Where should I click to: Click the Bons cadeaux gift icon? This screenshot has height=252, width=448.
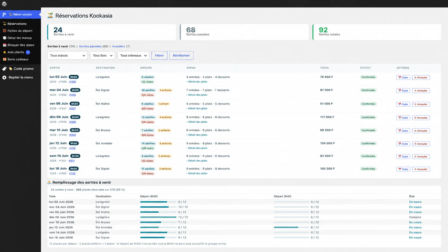[4, 59]
